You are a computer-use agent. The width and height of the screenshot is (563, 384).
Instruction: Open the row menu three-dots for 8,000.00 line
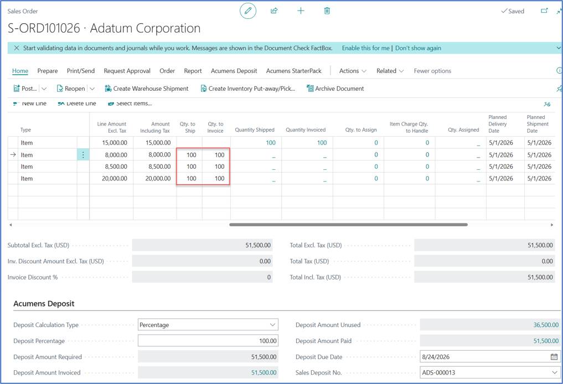pyautogui.click(x=83, y=155)
